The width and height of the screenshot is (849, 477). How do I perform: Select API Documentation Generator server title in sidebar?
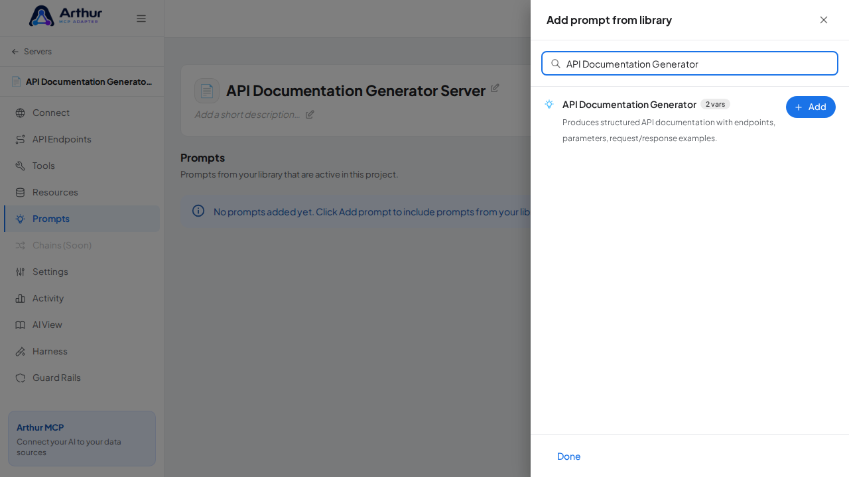[89, 81]
